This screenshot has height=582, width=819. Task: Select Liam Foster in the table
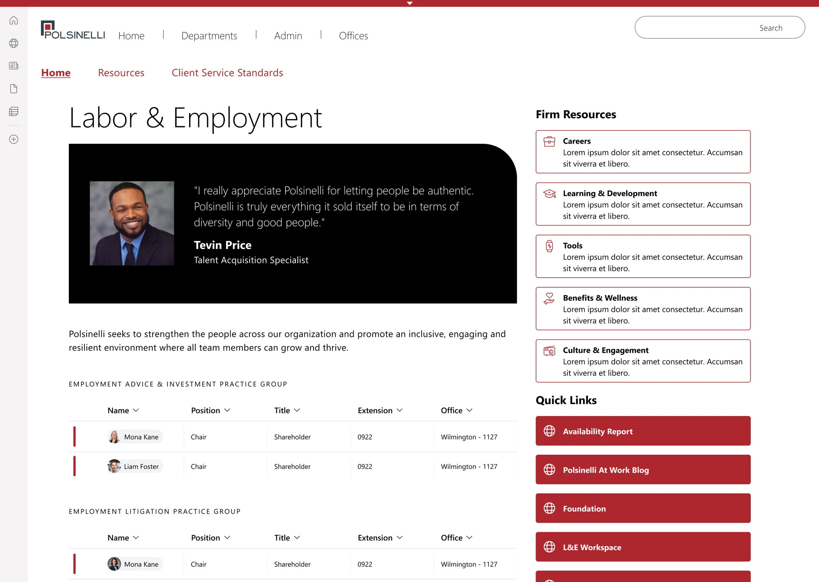(x=135, y=466)
